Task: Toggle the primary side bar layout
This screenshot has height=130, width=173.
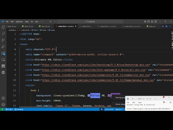Action: (148, 22)
